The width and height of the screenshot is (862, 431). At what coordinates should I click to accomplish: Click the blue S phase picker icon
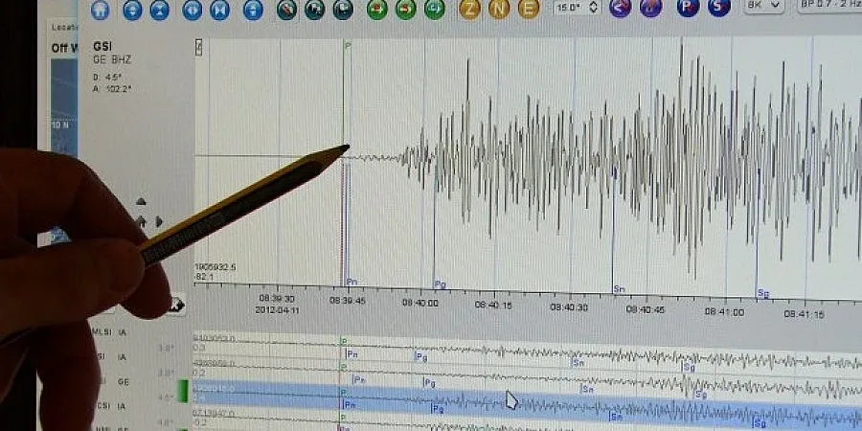tap(717, 9)
